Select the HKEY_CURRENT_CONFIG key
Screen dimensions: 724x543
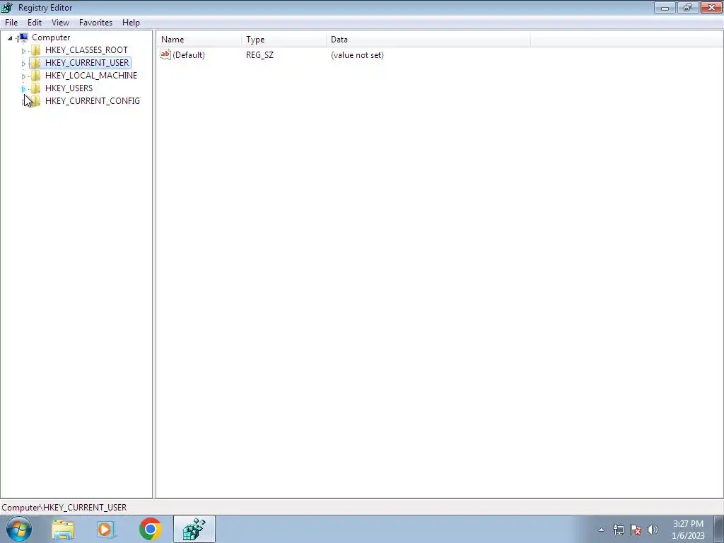tap(93, 100)
